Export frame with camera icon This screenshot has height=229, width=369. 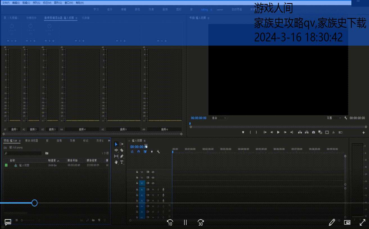(x=313, y=132)
